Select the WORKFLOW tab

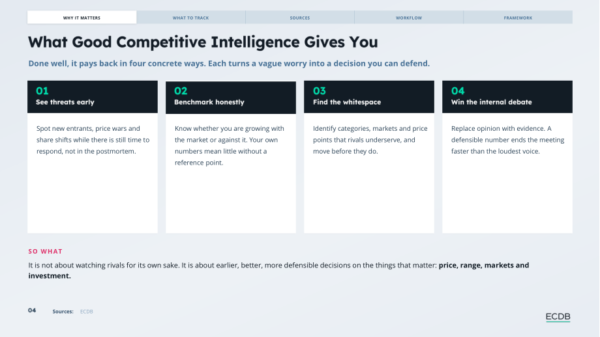click(409, 18)
